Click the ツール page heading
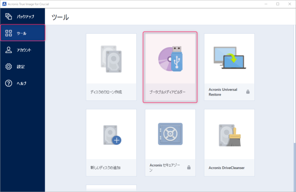This screenshot has width=296, height=192. click(60, 17)
